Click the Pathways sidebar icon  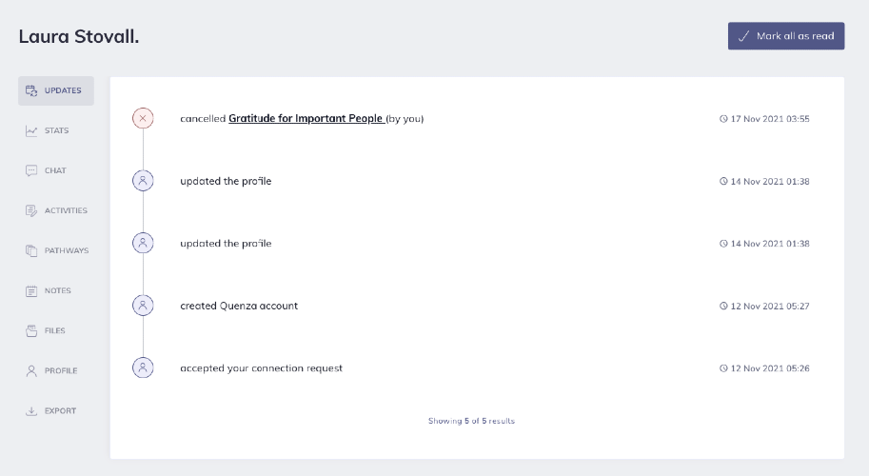click(x=31, y=250)
